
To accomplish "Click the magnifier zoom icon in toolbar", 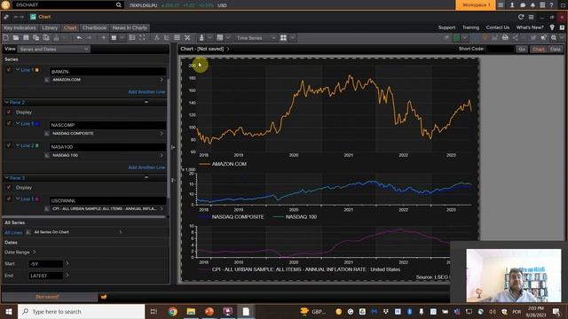I will [554, 37].
